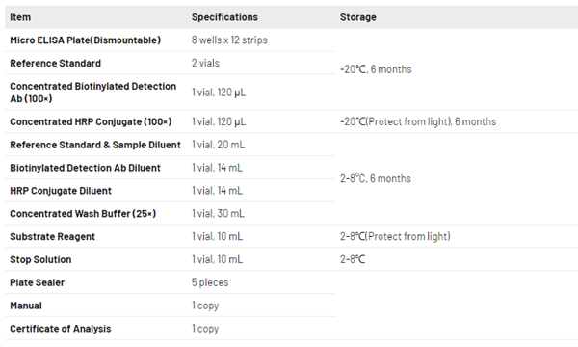The width and height of the screenshot is (578, 347).
Task: Select the Plate Sealer item
Action: pos(38,282)
